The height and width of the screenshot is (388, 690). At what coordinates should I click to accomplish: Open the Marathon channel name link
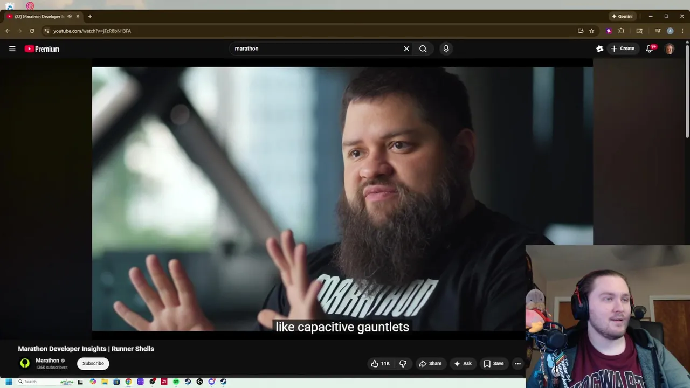(47, 361)
